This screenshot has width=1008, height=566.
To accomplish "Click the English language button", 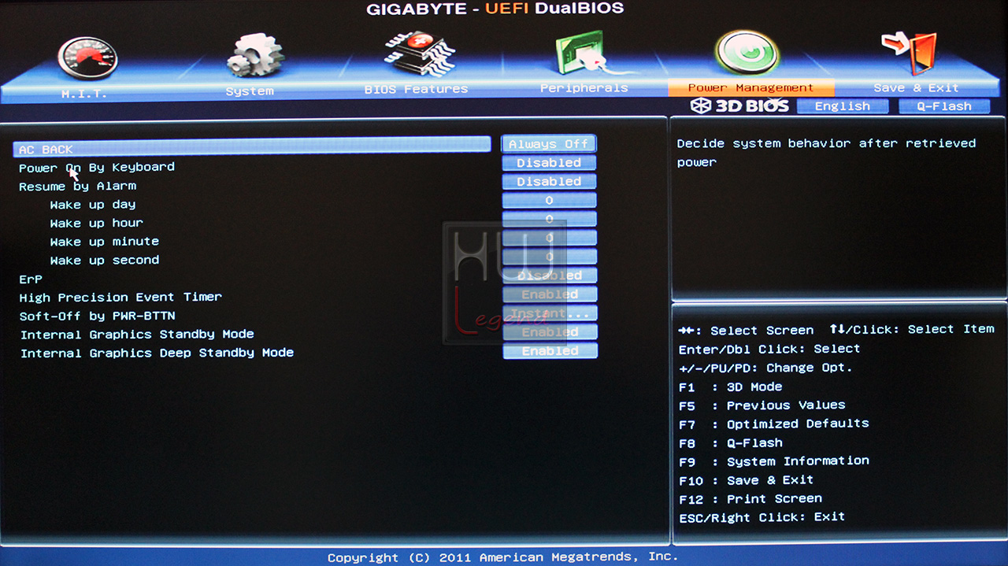I will click(843, 106).
